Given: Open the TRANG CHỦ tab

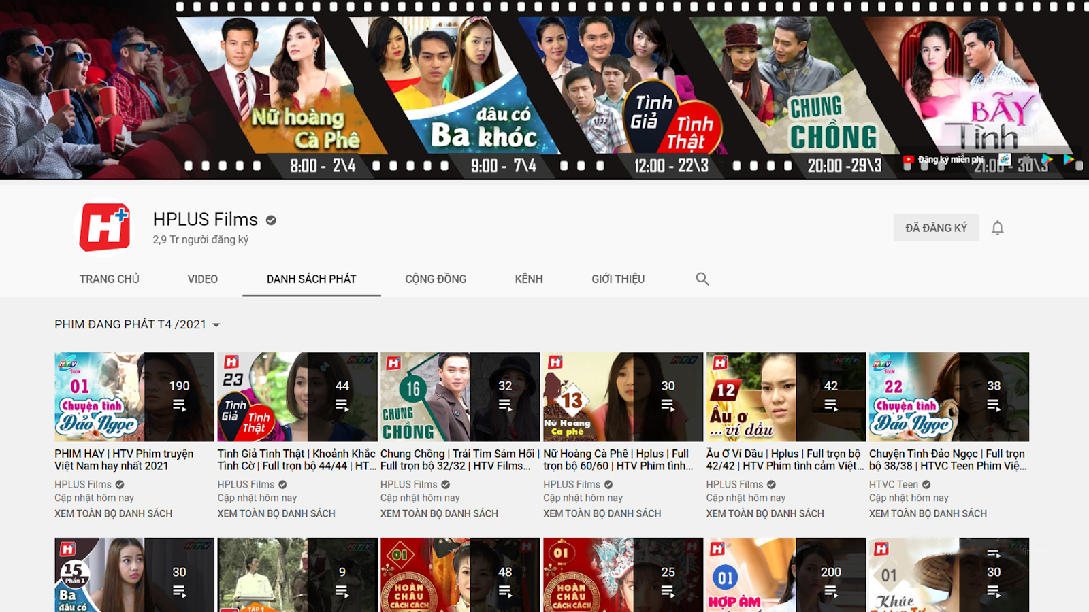Looking at the screenshot, I should (x=109, y=279).
